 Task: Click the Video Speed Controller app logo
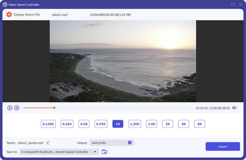5,5
